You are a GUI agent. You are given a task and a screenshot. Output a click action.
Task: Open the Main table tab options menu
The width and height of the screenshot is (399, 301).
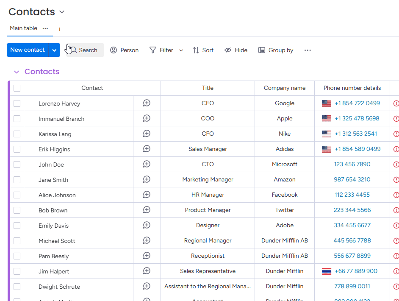tap(45, 28)
